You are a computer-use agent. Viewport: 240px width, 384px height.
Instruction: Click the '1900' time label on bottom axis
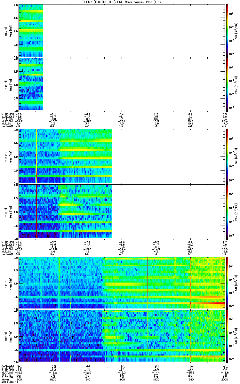tap(122, 379)
